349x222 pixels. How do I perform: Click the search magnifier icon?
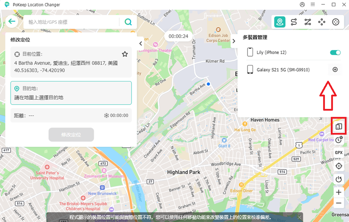pos(128,22)
